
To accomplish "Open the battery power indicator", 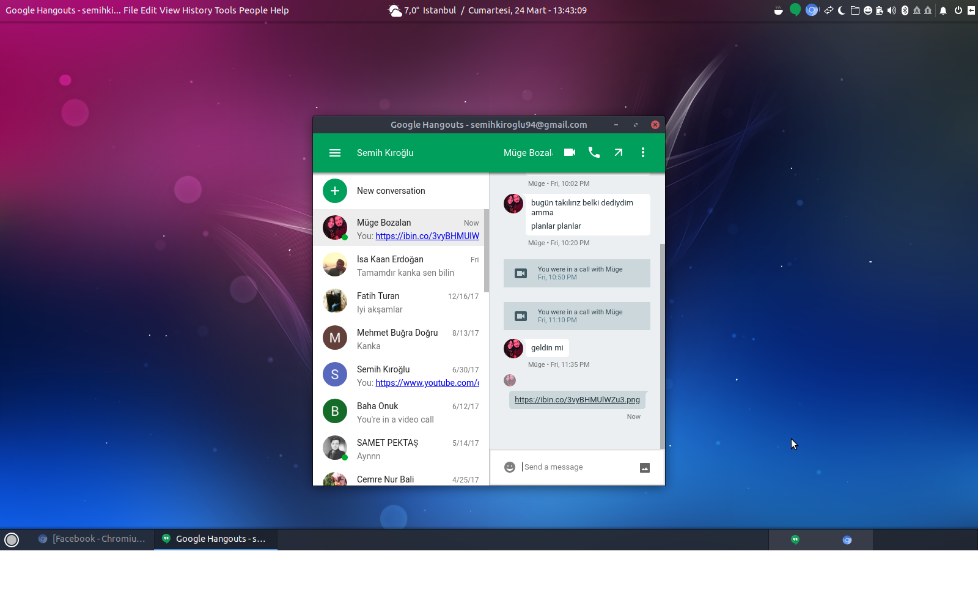I will point(880,10).
